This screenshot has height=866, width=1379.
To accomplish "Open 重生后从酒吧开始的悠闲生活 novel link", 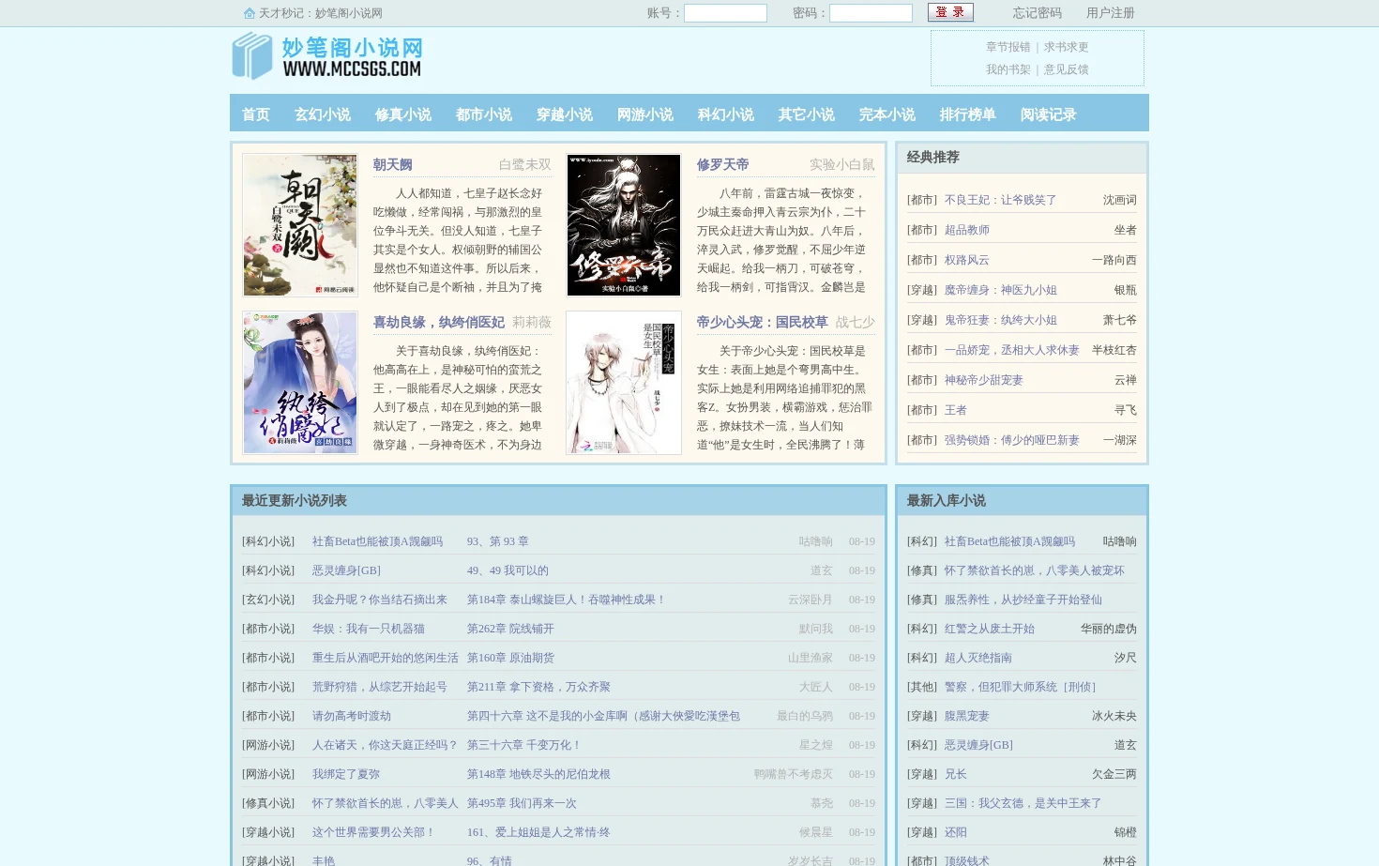I will tap(386, 658).
